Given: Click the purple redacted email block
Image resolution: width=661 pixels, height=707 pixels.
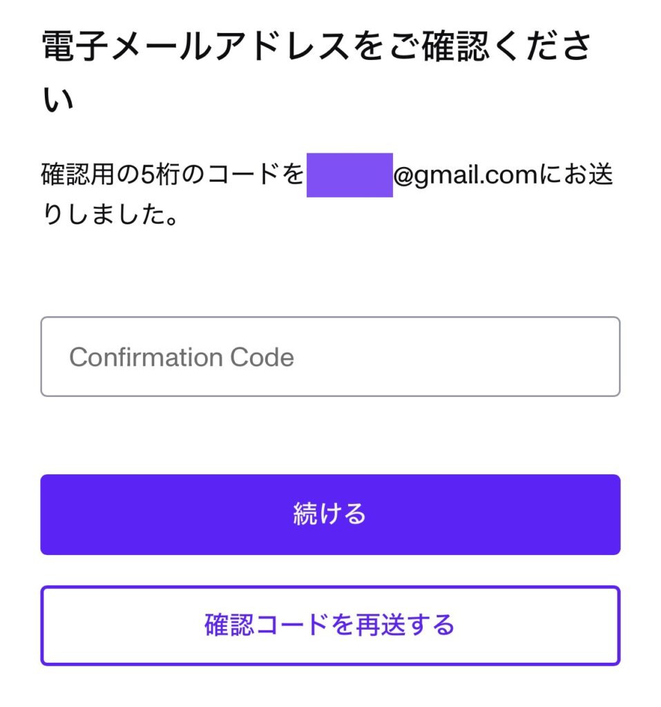Looking at the screenshot, I should tap(349, 175).
